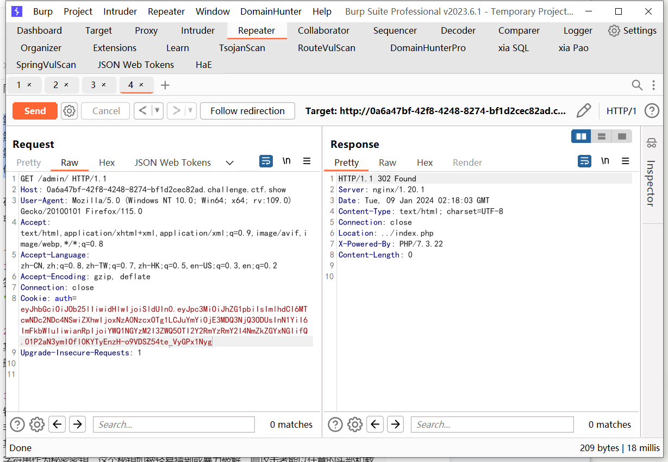The width and height of the screenshot is (668, 462).
Task: Edit target with pencil icon
Action: pyautogui.click(x=584, y=111)
